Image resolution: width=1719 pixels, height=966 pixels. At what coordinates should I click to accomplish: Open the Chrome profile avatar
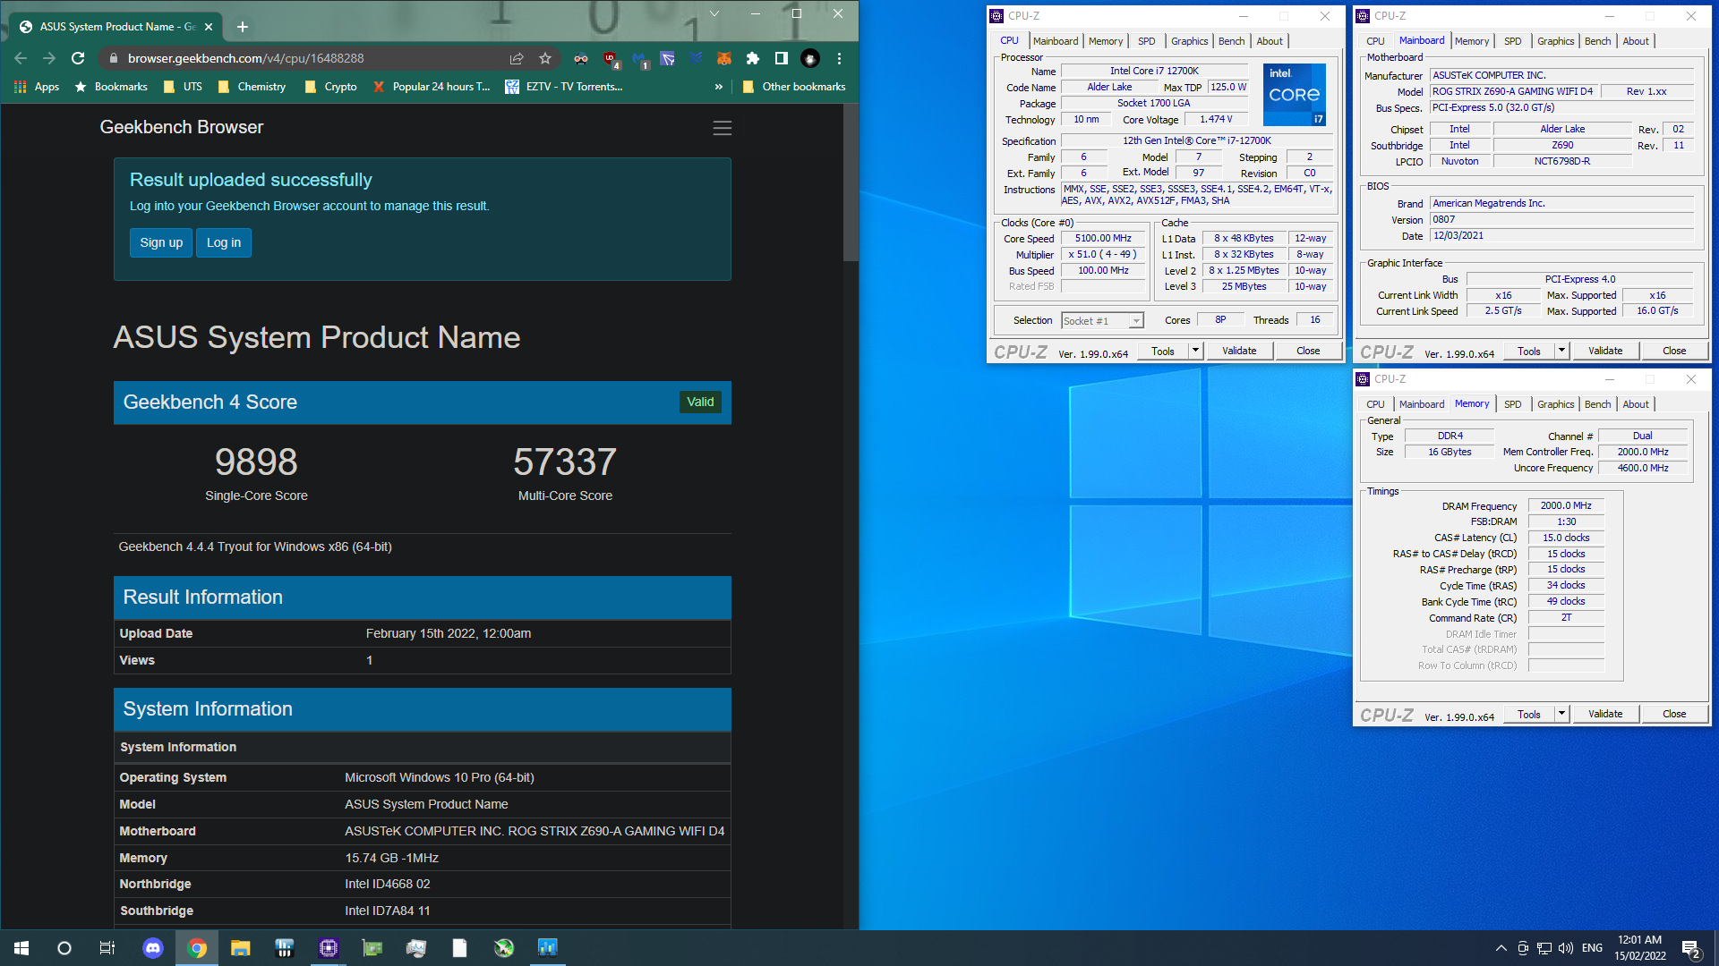click(x=810, y=58)
